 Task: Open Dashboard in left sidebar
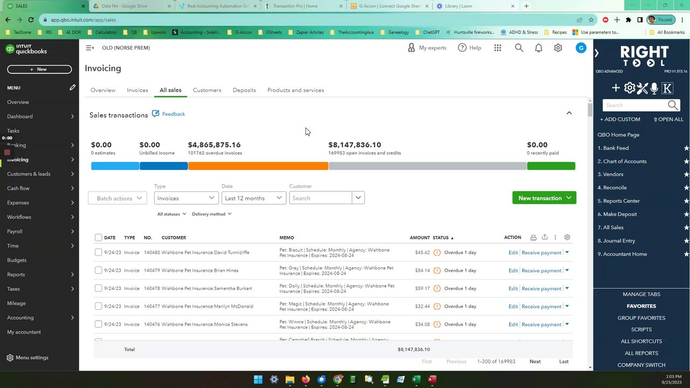tap(20, 116)
